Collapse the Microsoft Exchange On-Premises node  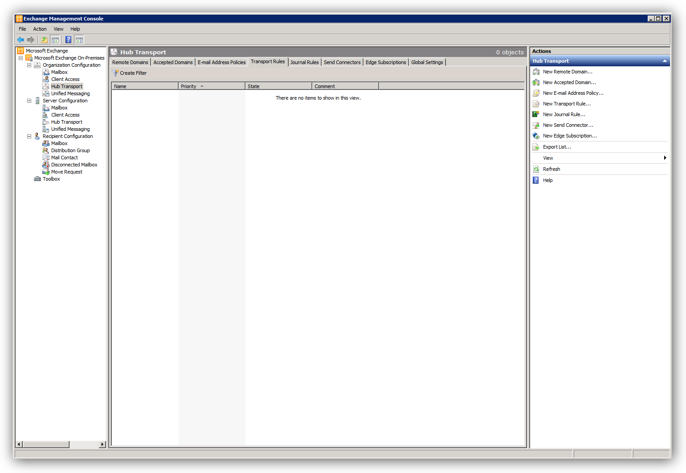(x=20, y=58)
